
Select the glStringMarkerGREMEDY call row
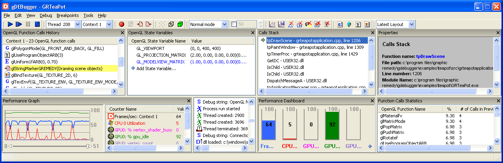[x=61, y=69]
